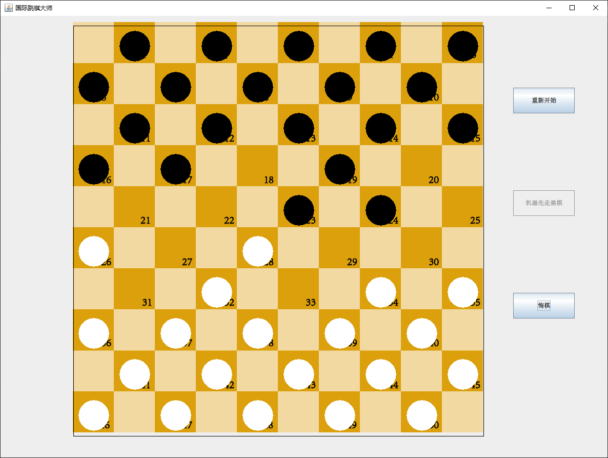Pick the white piece on square 39
This screenshot has width=608, height=458.
340,333
